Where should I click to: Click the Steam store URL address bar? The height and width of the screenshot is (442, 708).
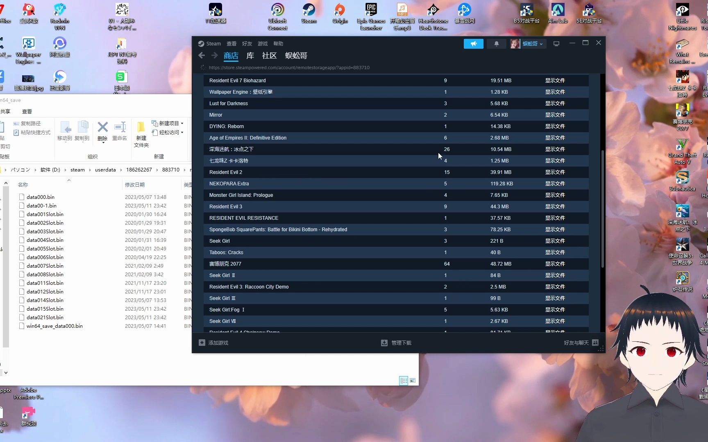coord(289,68)
